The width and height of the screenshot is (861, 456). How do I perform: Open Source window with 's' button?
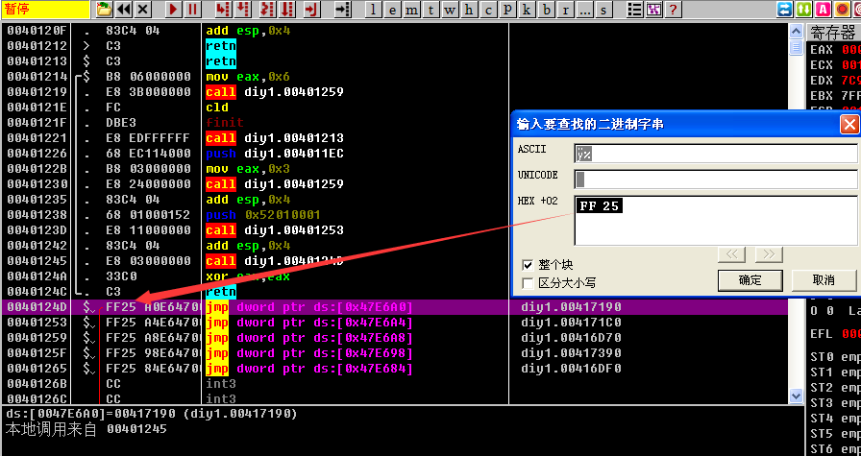coord(603,10)
